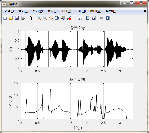Click the Hide Plot Tools icon
This screenshot has width=149, height=133.
(x=102, y=18)
